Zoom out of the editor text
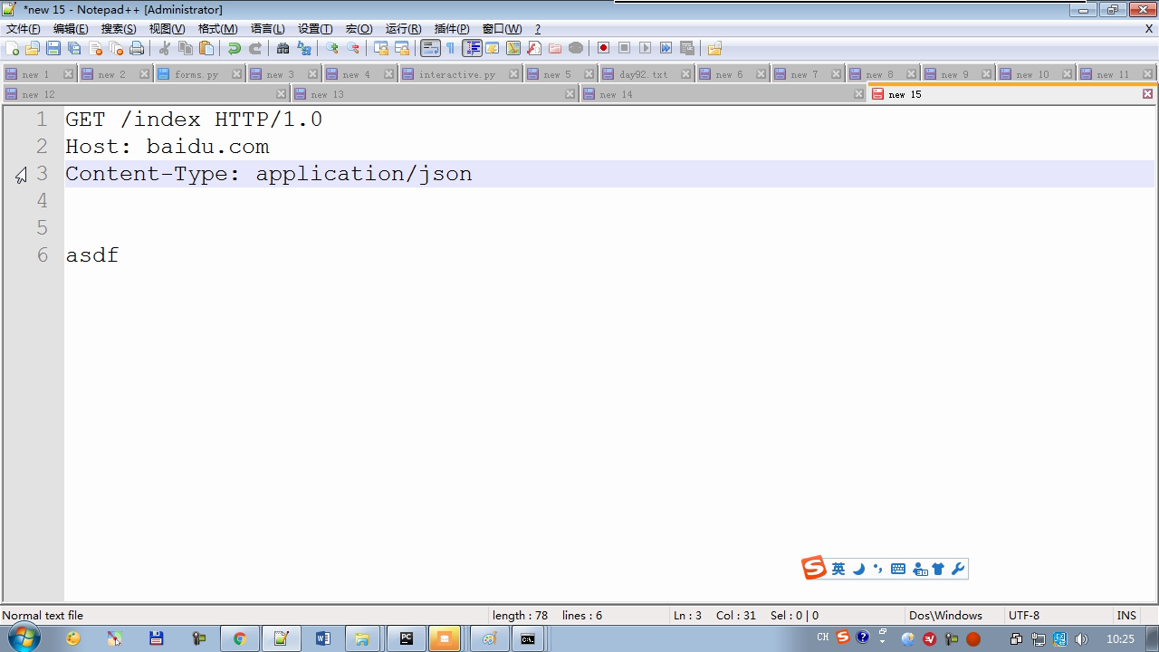 click(353, 49)
